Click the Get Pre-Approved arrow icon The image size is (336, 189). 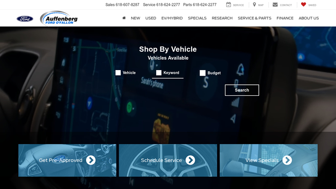[x=91, y=160]
